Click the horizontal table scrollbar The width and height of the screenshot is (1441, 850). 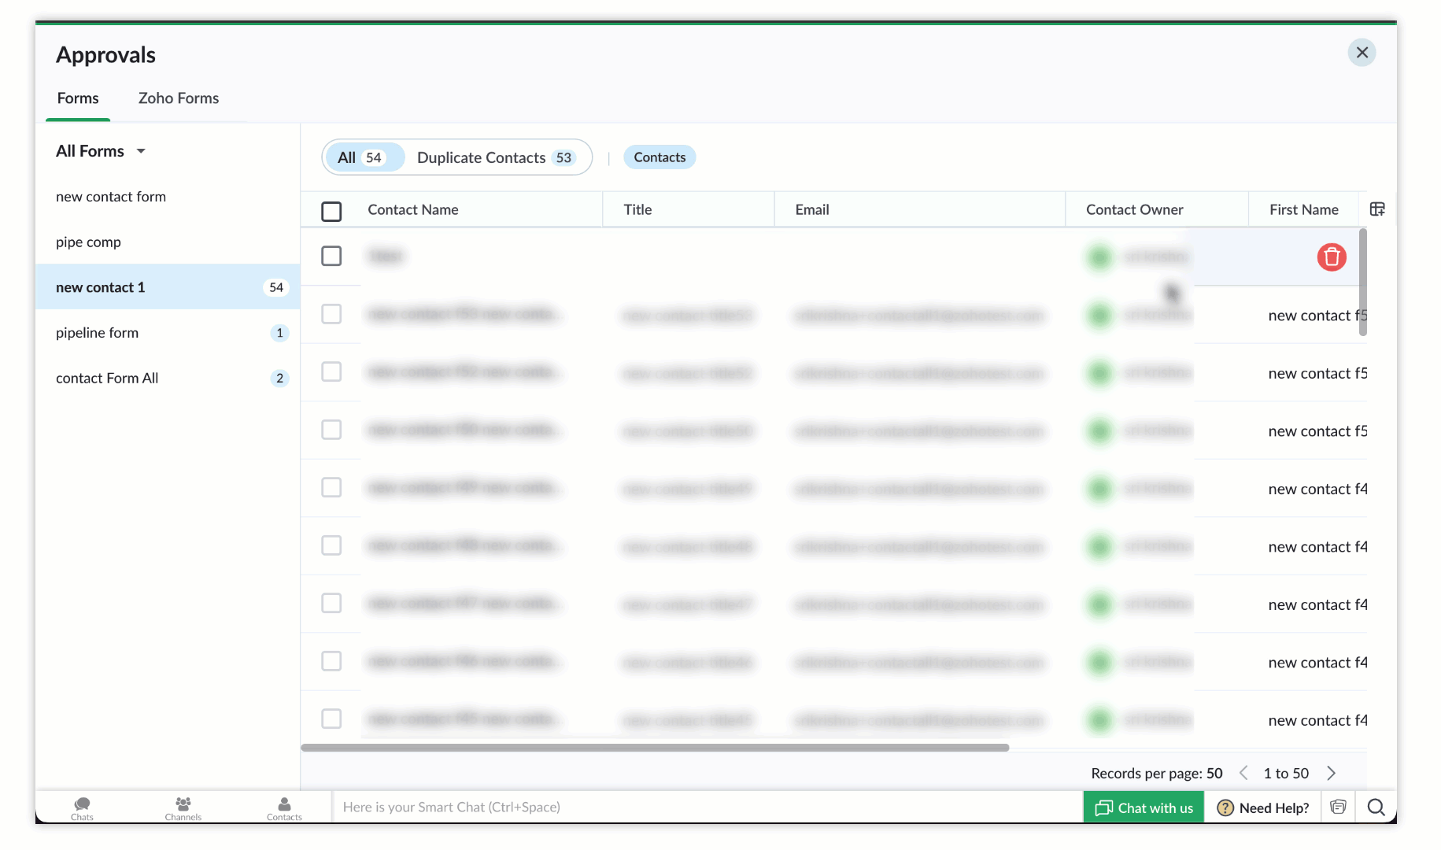click(x=655, y=748)
